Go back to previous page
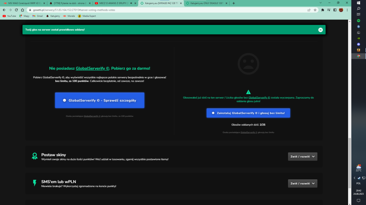The height and width of the screenshot is (205, 366). [4, 10]
